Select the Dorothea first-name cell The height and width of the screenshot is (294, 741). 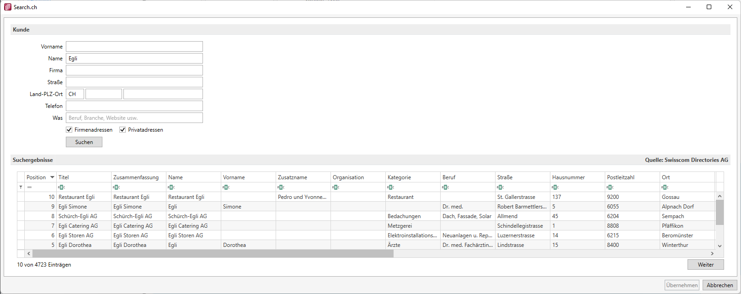[249, 245]
